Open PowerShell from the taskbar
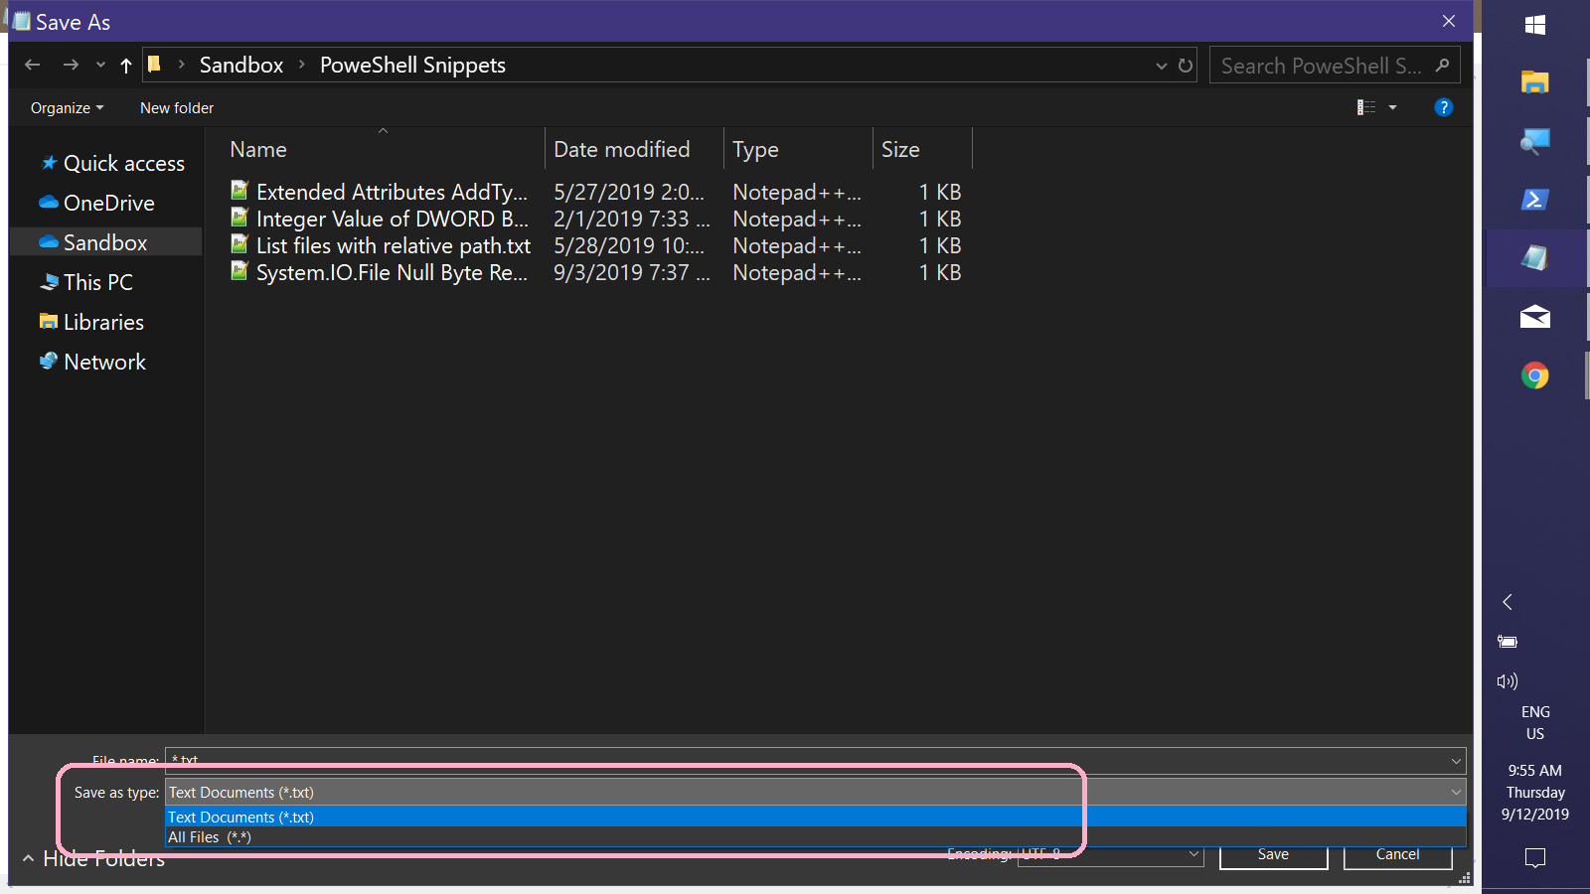1590x894 pixels. point(1535,200)
